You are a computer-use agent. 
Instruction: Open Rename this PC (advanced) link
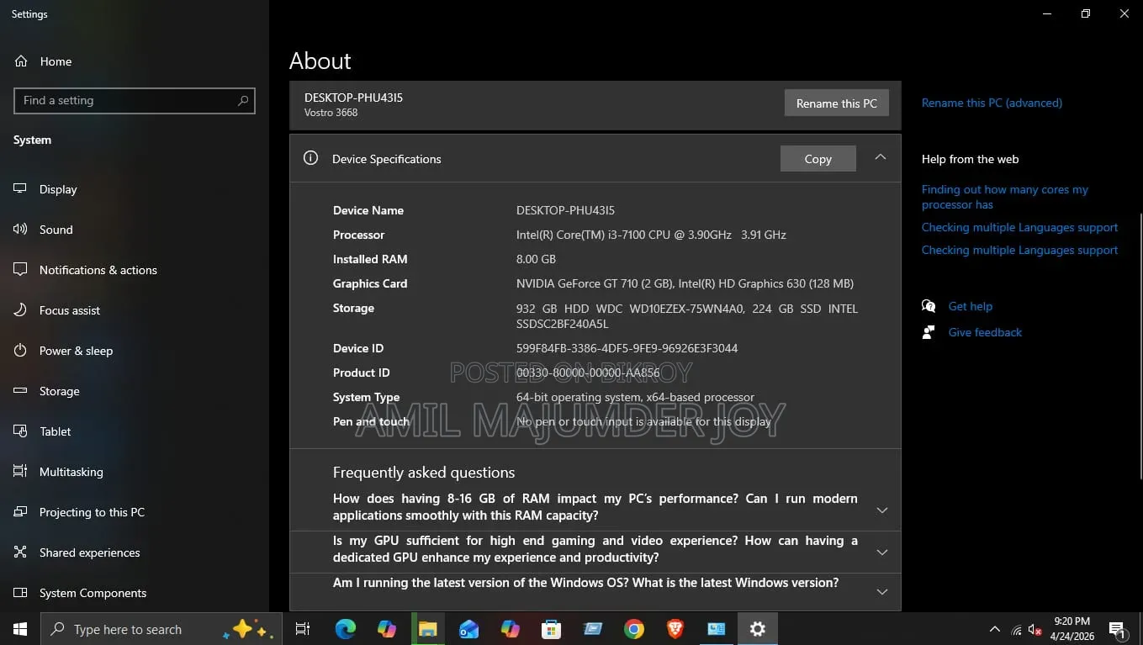(x=992, y=103)
